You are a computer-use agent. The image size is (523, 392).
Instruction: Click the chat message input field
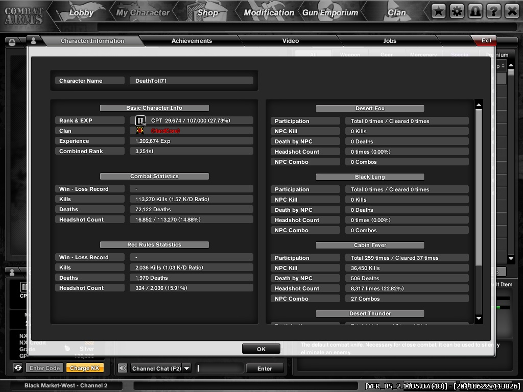(220, 368)
